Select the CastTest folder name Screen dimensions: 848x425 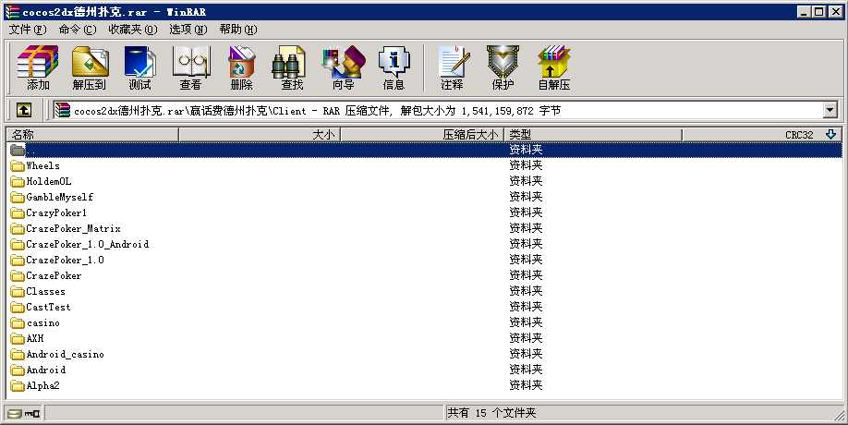coord(48,307)
